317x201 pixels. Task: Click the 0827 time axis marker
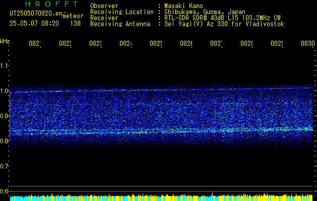[217, 44]
